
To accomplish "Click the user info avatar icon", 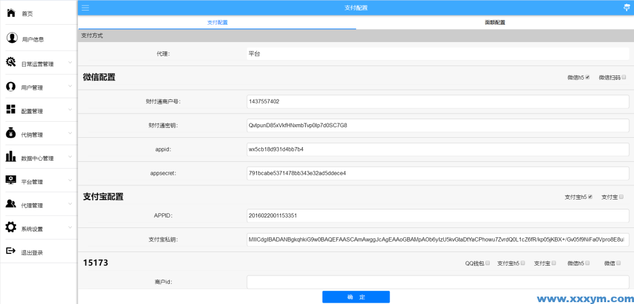I will 12,38.
